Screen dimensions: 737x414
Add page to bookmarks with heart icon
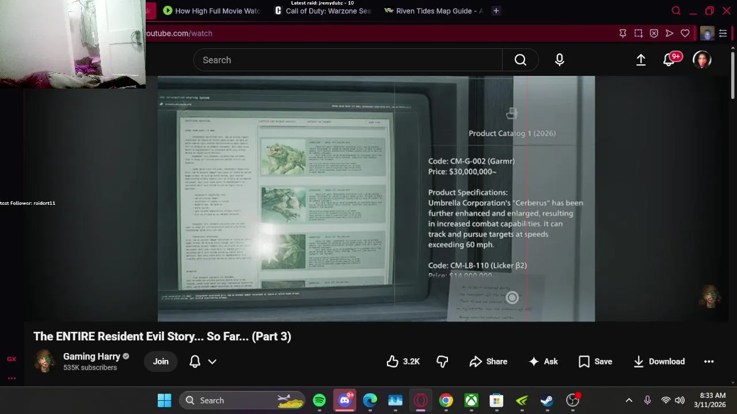pyautogui.click(x=685, y=33)
